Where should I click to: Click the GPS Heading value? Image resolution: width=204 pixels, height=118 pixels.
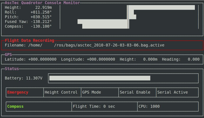click(x=194, y=59)
